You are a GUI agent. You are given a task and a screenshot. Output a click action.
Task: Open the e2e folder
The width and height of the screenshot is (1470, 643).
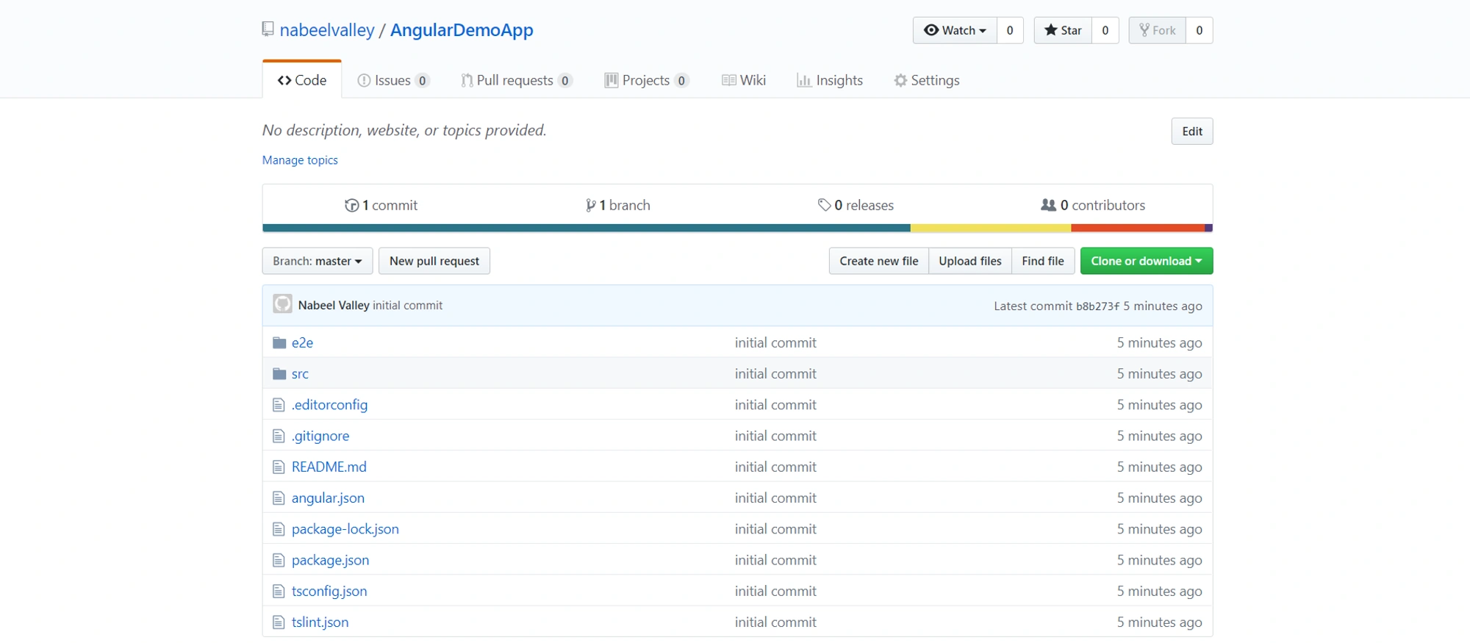coord(302,342)
